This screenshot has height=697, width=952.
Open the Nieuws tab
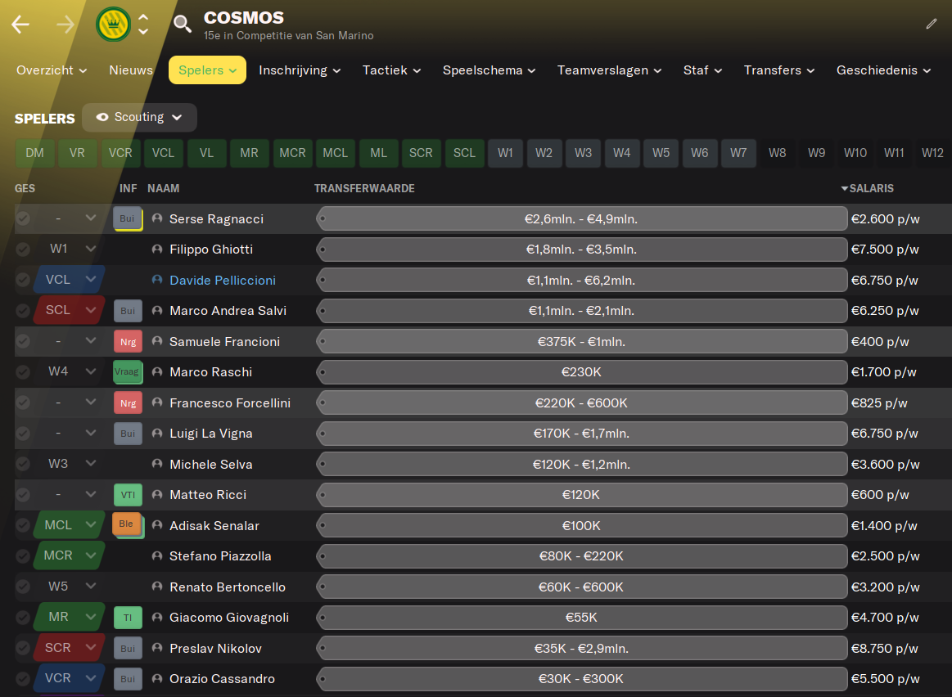pyautogui.click(x=130, y=70)
